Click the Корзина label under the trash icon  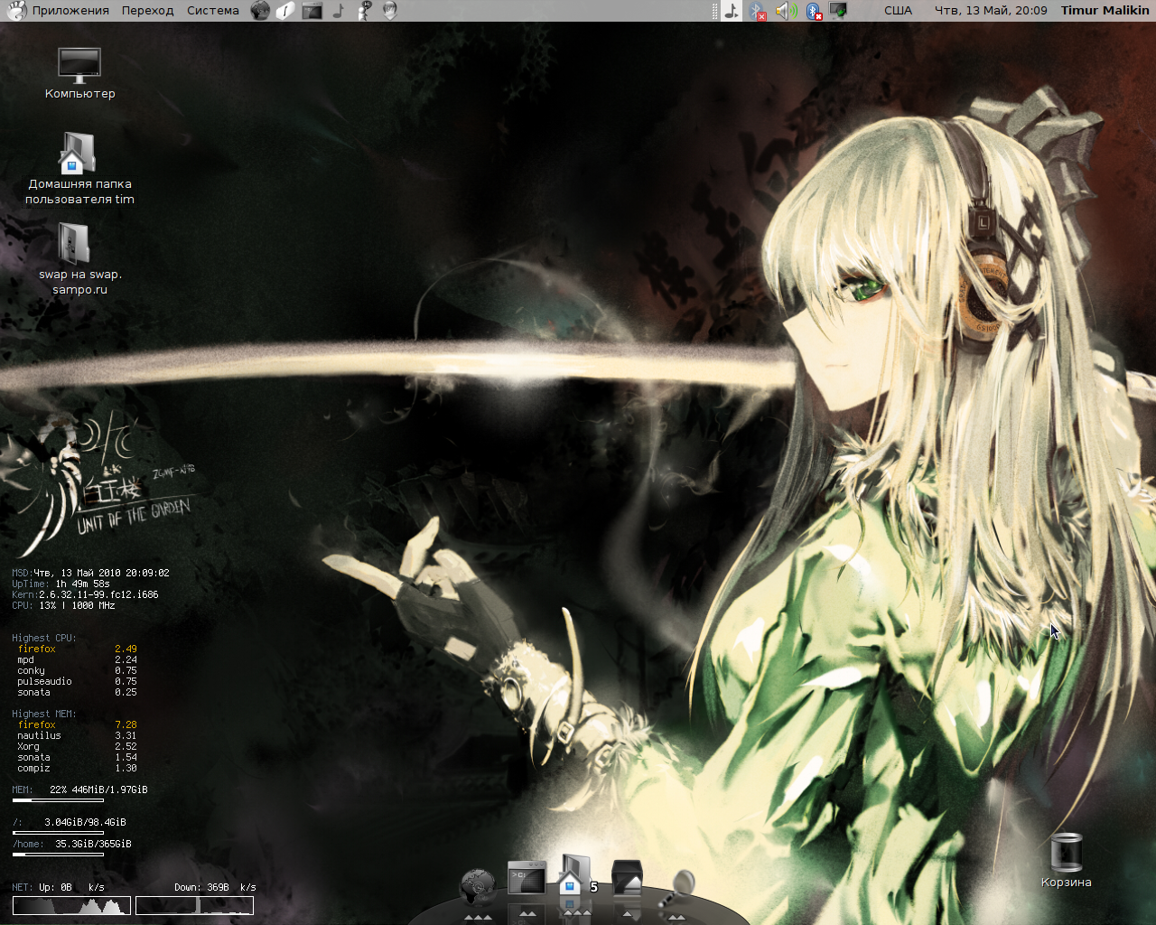pyautogui.click(x=1067, y=883)
